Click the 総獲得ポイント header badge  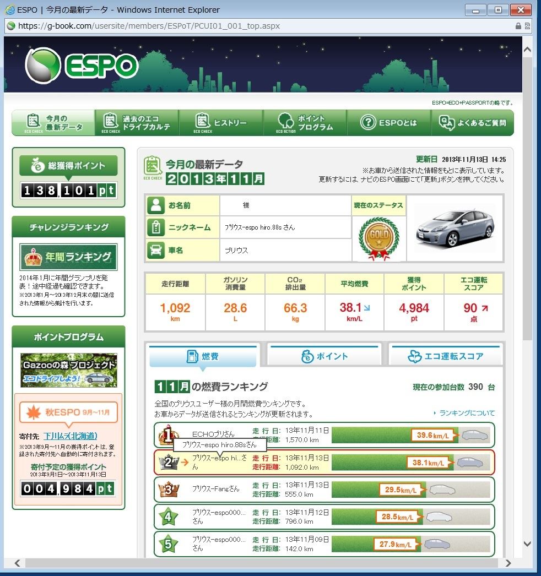pyautogui.click(x=68, y=166)
